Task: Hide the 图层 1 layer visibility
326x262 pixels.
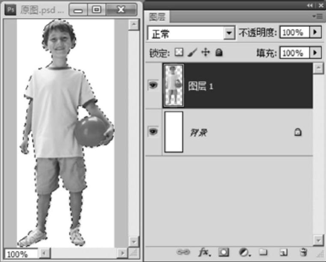Action: tap(153, 85)
